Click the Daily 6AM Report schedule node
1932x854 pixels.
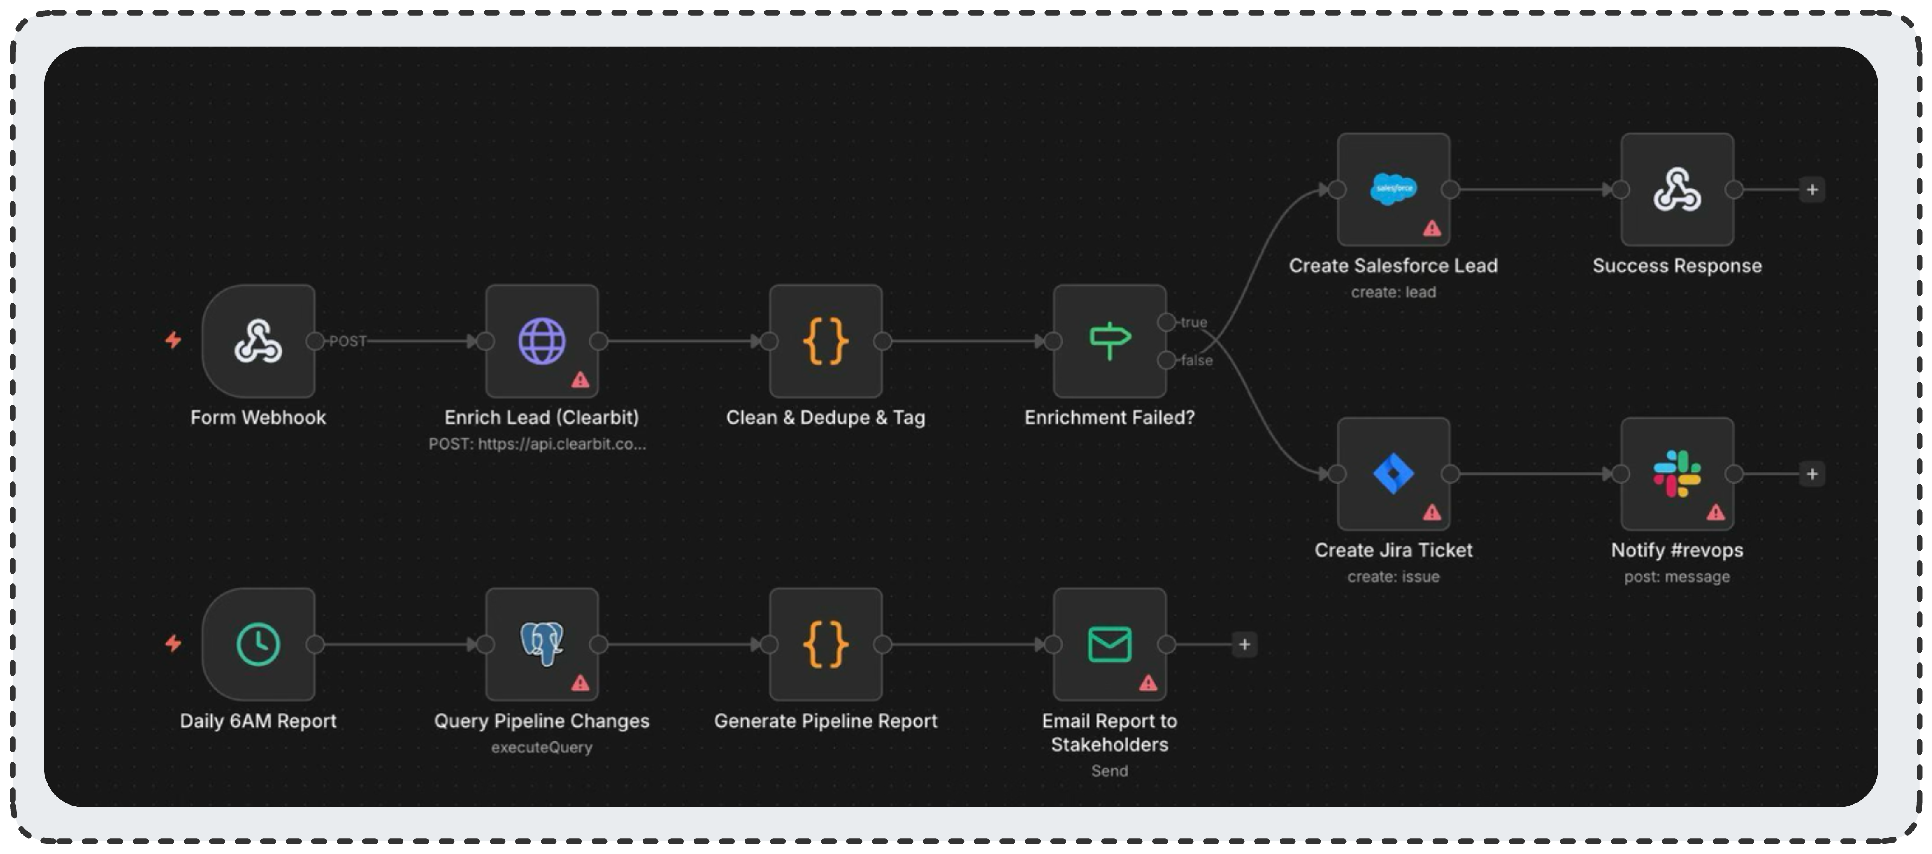(x=258, y=644)
